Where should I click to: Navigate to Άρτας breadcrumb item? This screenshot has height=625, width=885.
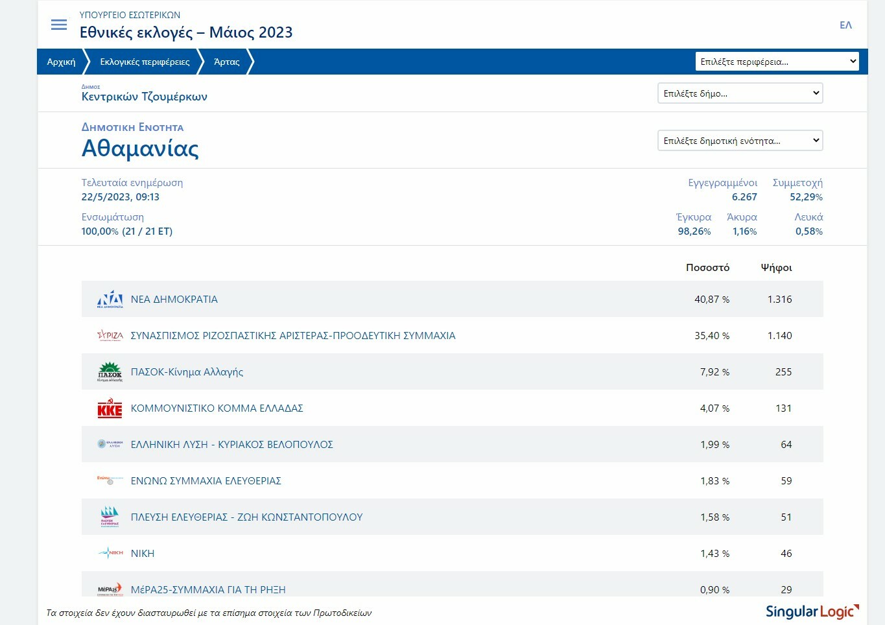(226, 62)
